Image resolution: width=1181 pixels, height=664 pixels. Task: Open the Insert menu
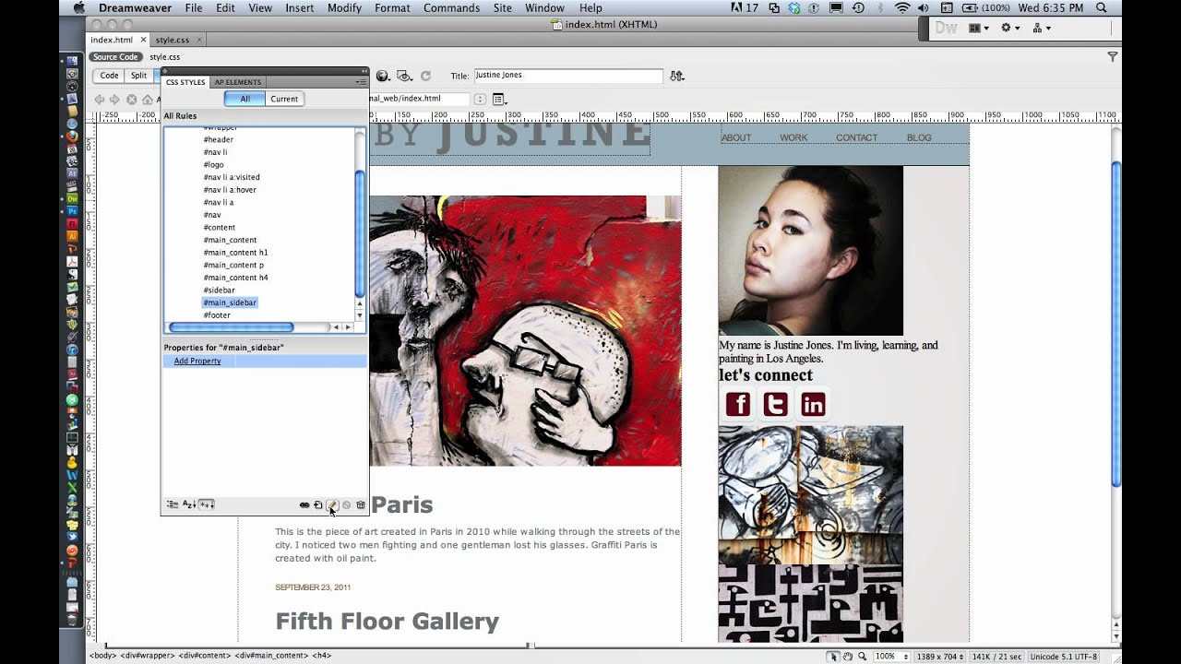300,8
